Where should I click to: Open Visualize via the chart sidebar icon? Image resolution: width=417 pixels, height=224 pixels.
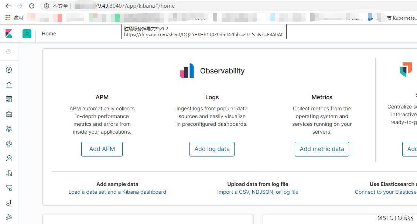(x=9, y=85)
